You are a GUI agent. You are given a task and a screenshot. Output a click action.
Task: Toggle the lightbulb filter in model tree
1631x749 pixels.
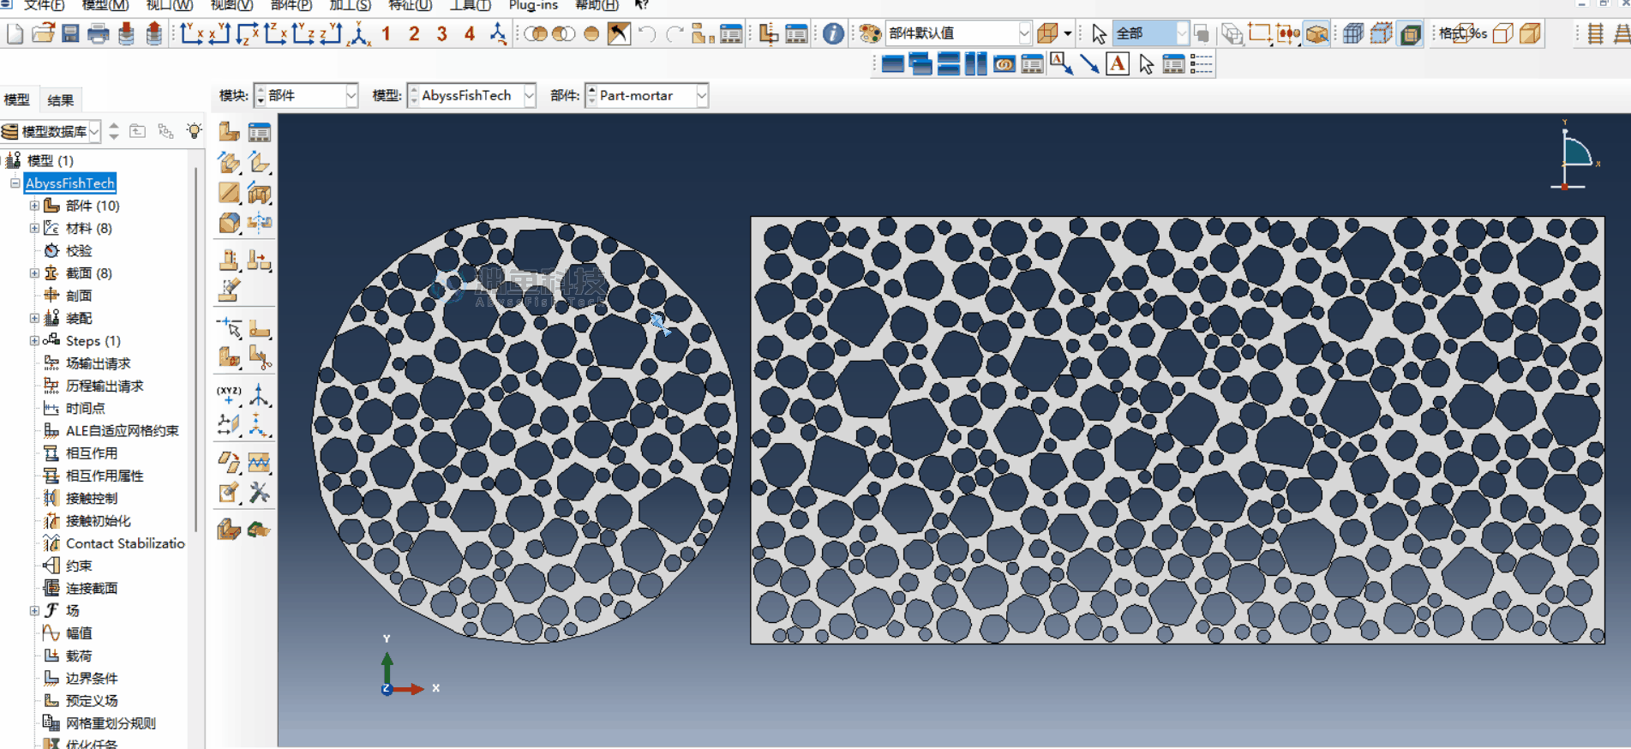[195, 131]
